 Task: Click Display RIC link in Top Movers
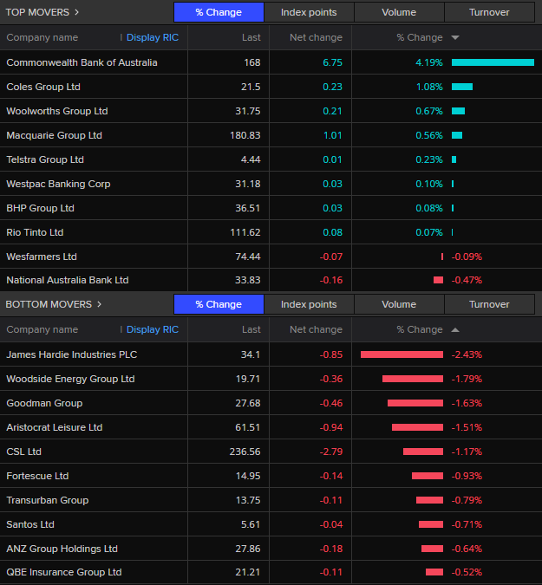[x=153, y=37]
